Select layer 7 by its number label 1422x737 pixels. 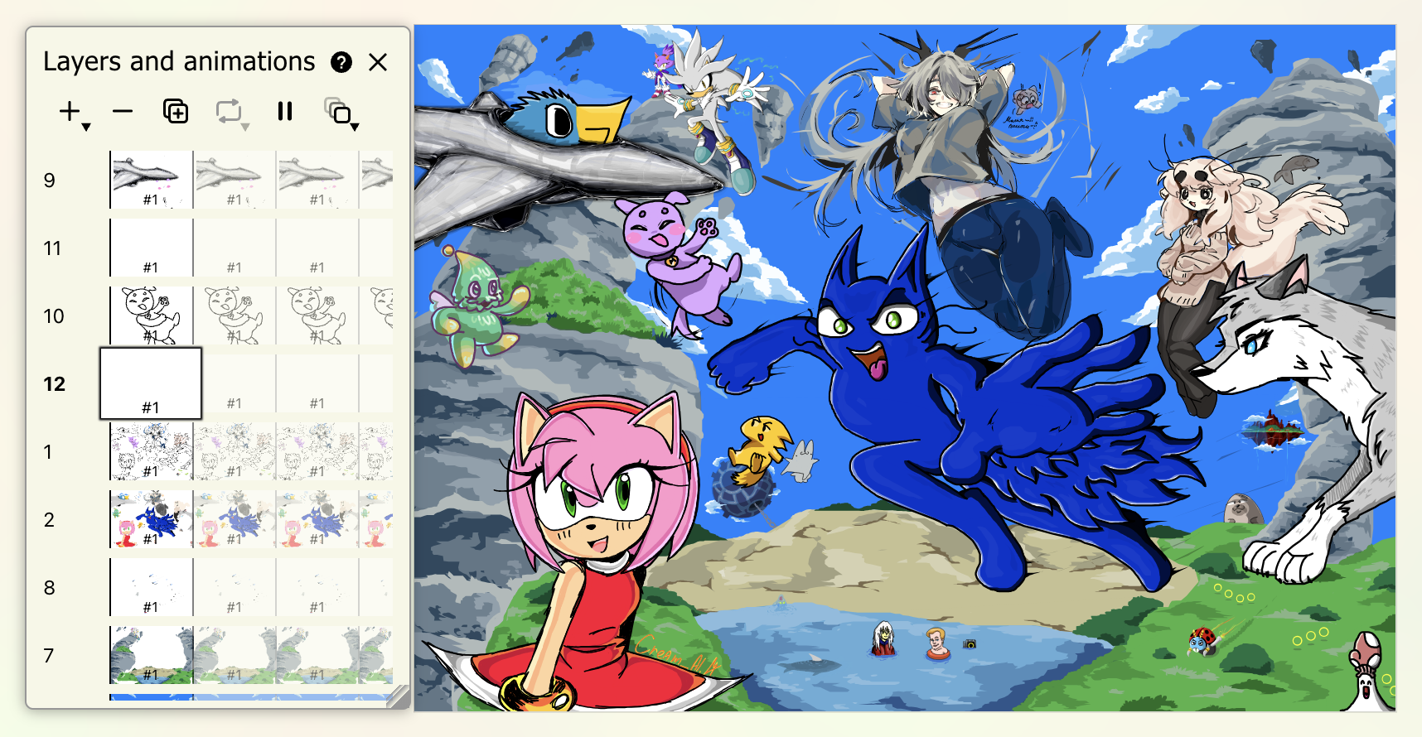(50, 656)
